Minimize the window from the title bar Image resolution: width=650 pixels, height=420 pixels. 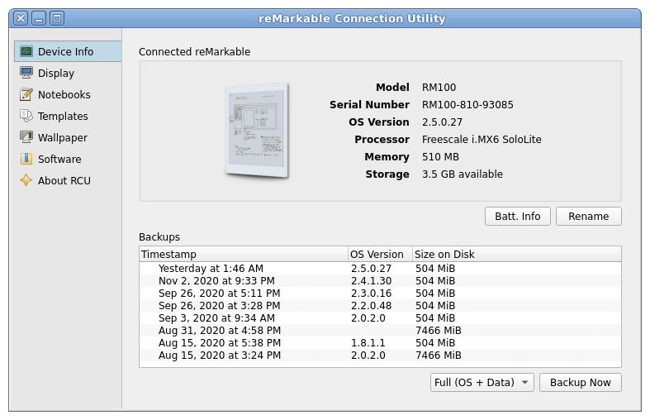39,18
